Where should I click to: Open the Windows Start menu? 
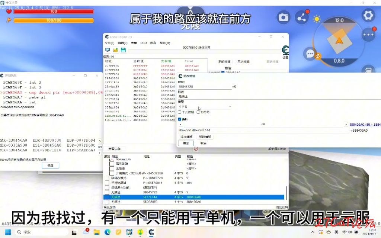pyautogui.click(x=8, y=232)
